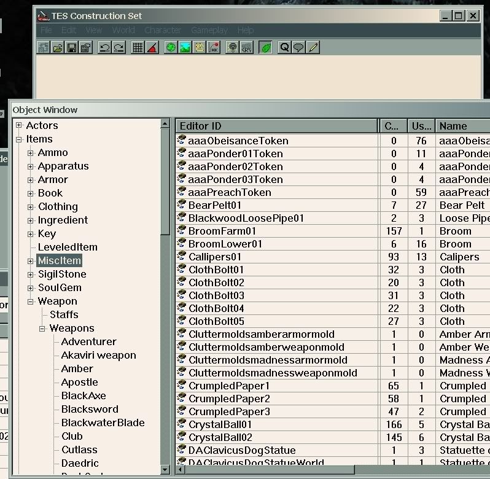Select the Akaviri weapon folder

[x=98, y=356]
